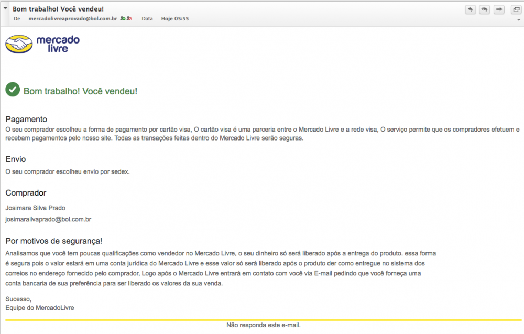
Task: Click the "Hoje 05:55" date value
Action: coord(175,19)
